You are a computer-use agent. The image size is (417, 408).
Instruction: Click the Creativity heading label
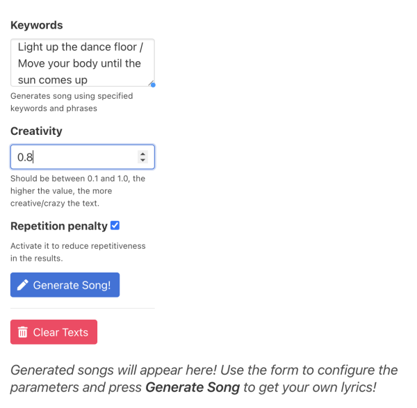(36, 131)
